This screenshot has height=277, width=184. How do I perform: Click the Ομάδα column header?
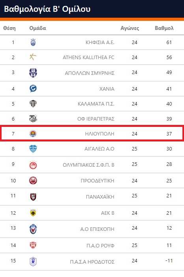coord(37,28)
